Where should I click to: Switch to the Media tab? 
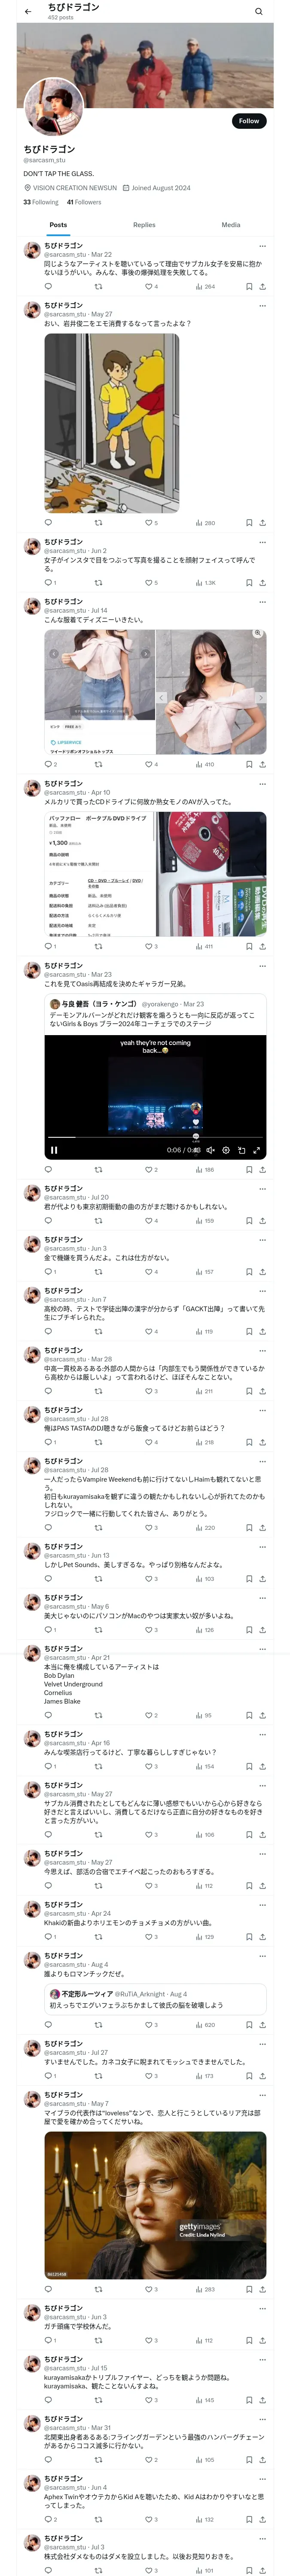coord(231,225)
